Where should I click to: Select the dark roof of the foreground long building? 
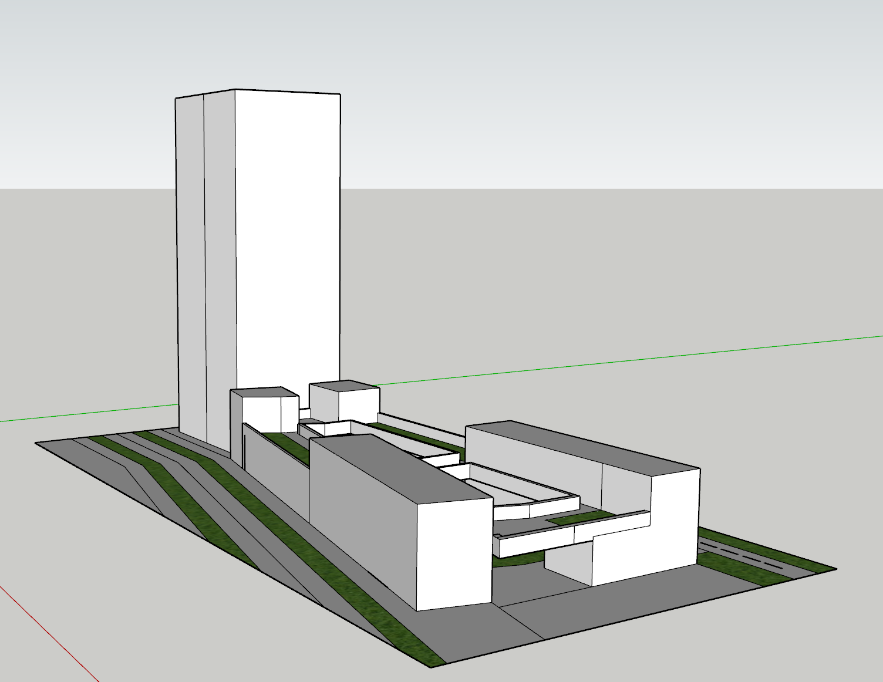(x=400, y=468)
